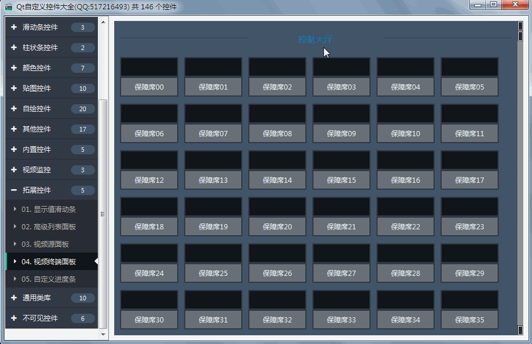The height and width of the screenshot is (344, 532).
Task: Select 02. 高级列表面板 in the tree
Action: click(49, 226)
